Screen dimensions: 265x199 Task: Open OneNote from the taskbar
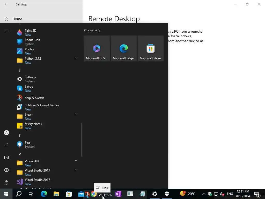tap(118, 194)
